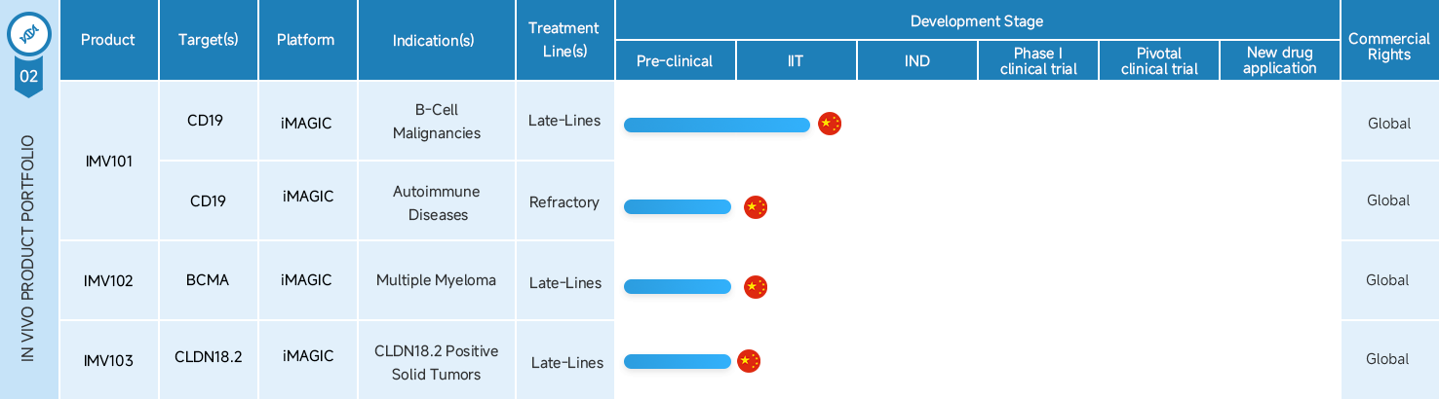Click the China flag in B-Cell Malignancies row
1439x399 pixels.
(829, 124)
